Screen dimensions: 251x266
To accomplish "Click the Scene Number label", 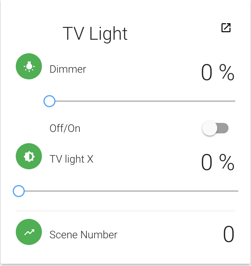I will [84, 235].
